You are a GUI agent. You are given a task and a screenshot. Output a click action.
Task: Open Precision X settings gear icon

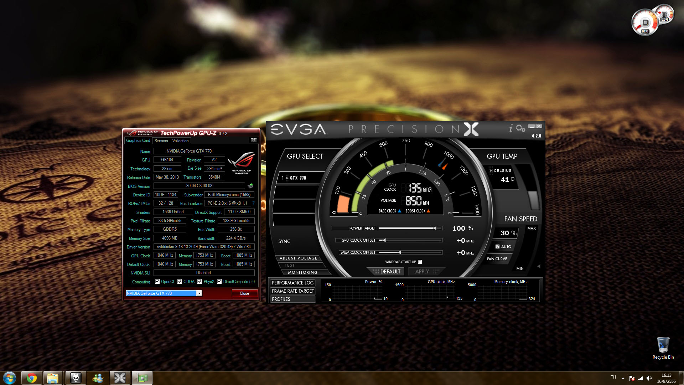520,128
